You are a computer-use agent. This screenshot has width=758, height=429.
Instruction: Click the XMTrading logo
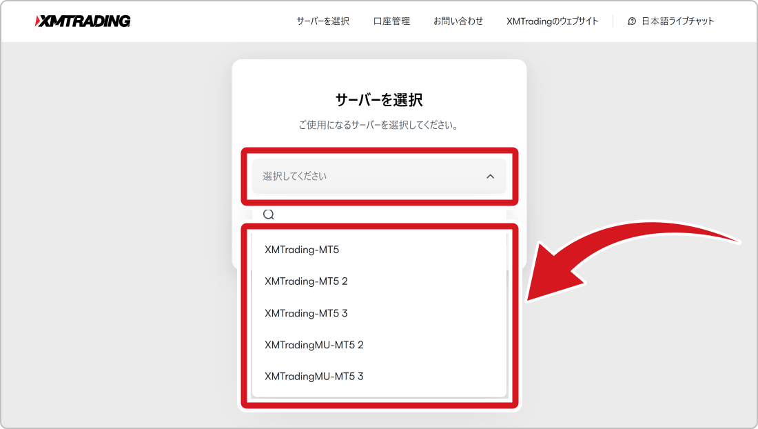(x=83, y=21)
